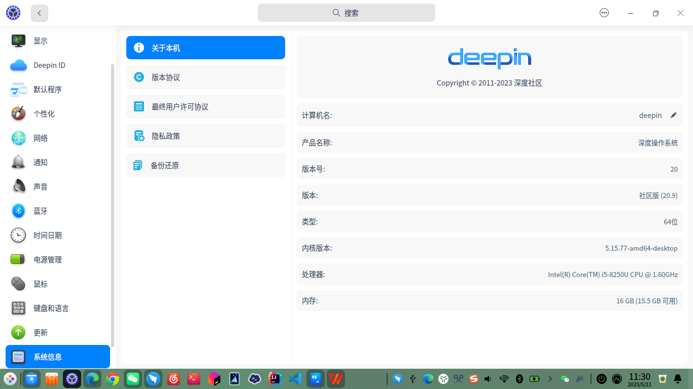Open the volume speaker tray icon
The image size is (693, 389).
click(x=488, y=378)
